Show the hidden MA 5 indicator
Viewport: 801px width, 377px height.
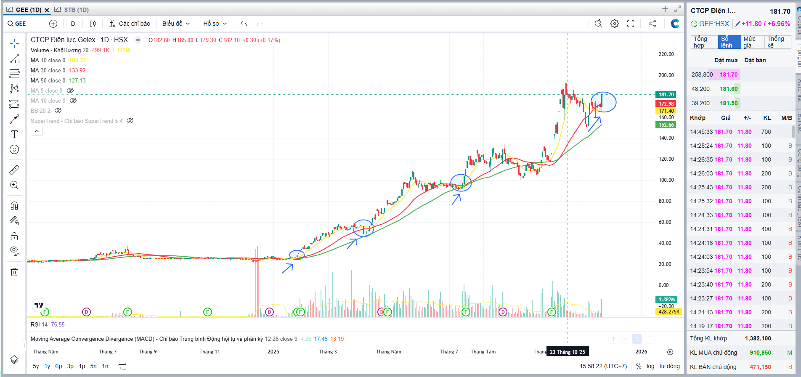click(x=70, y=90)
